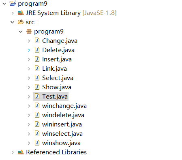The width and height of the screenshot is (182, 160).
Task: Click the winselect.java file icon
Action: coord(37,133)
